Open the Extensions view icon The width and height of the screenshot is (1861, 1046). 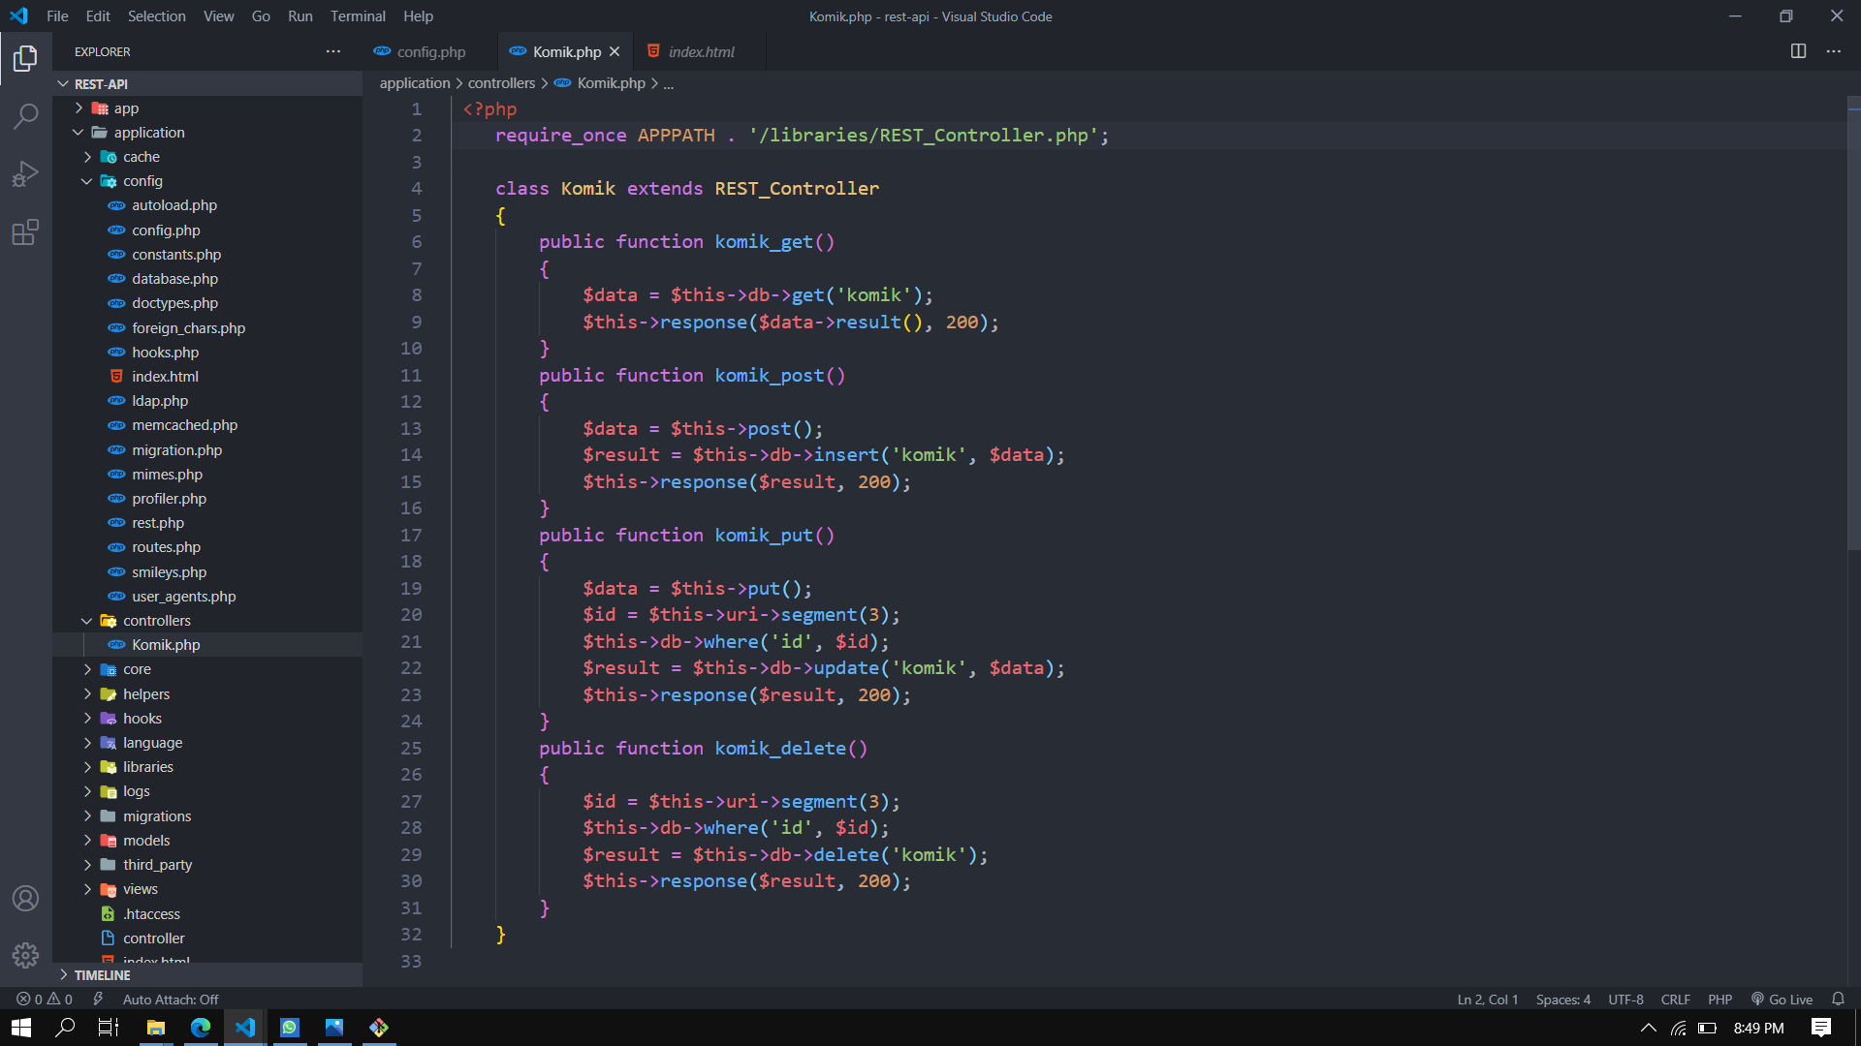click(x=25, y=232)
